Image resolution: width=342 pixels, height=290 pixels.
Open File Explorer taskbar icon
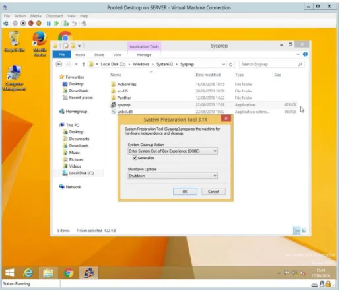(x=48, y=273)
